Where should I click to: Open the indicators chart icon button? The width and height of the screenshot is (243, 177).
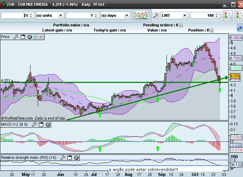click(141, 15)
